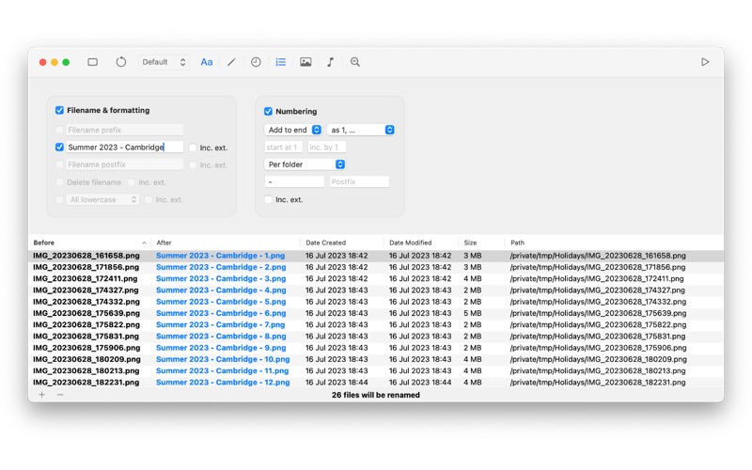Click 'Summer 2023 - Cambridge - 6.png'
This screenshot has width=752, height=470.
pyautogui.click(x=221, y=313)
